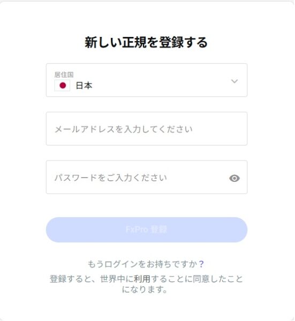This screenshot has width=295, height=321.
Task: Click the 居住国 field label
Action: pyautogui.click(x=64, y=74)
